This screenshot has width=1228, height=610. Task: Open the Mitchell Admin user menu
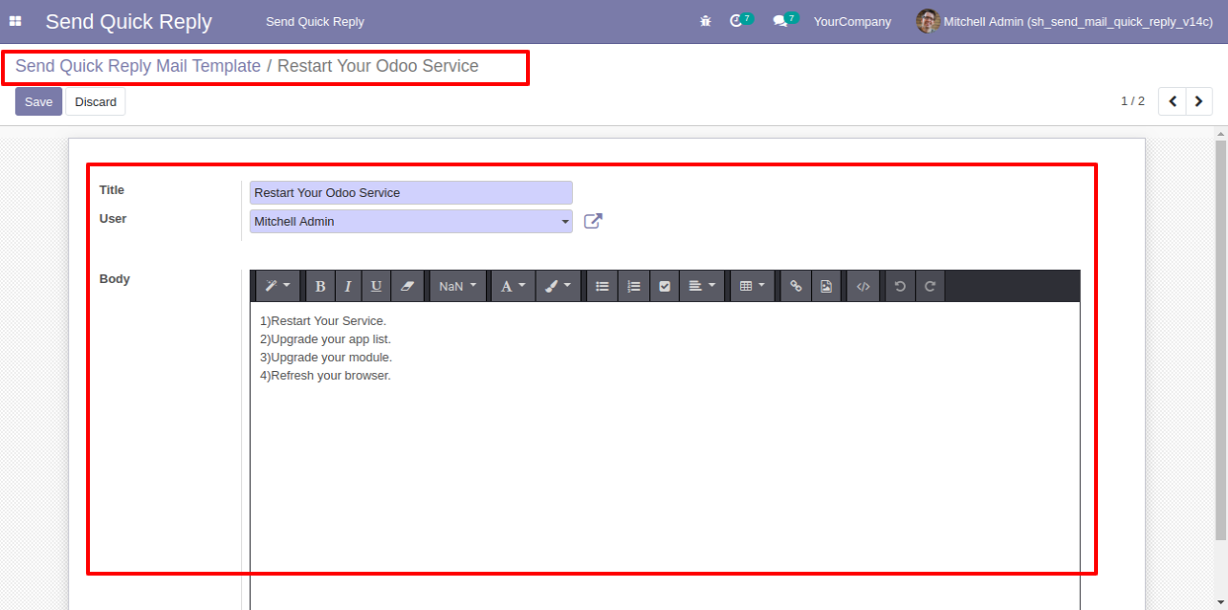tap(1064, 21)
